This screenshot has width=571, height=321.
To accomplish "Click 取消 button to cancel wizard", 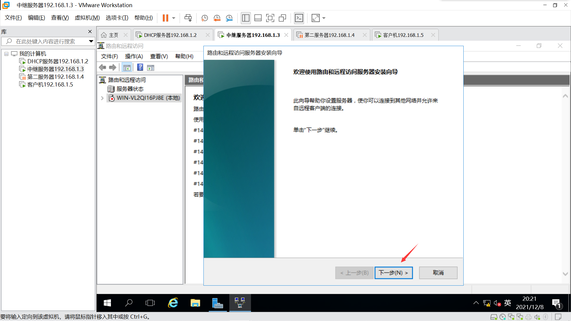I will coord(438,273).
